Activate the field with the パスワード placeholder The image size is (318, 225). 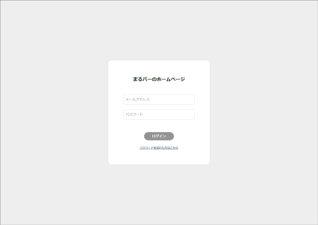(x=159, y=115)
